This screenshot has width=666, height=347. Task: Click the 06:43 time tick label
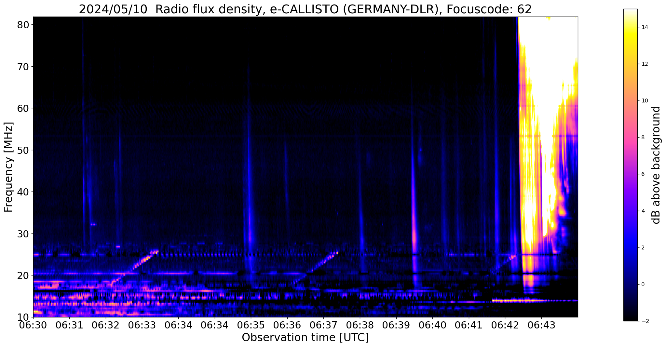542,325
